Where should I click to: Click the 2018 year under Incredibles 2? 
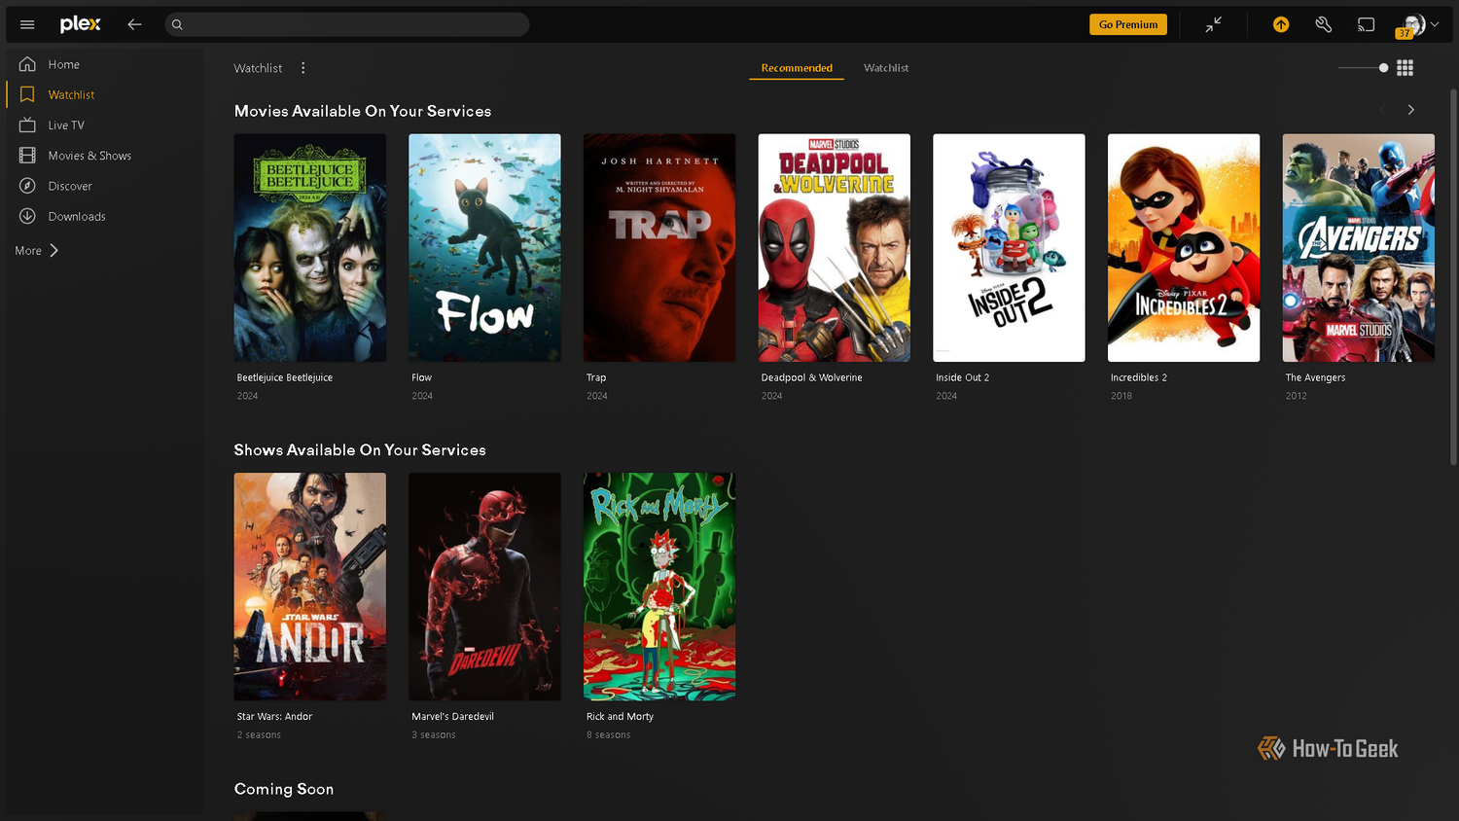(1121, 396)
